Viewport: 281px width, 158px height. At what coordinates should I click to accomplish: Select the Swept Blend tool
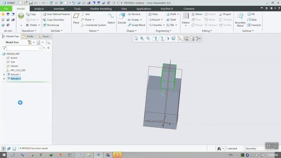137,25
